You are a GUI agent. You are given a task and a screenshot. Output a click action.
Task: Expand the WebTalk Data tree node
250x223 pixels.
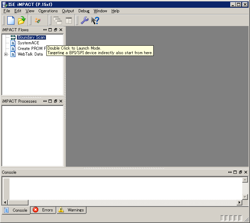[x=6, y=54]
